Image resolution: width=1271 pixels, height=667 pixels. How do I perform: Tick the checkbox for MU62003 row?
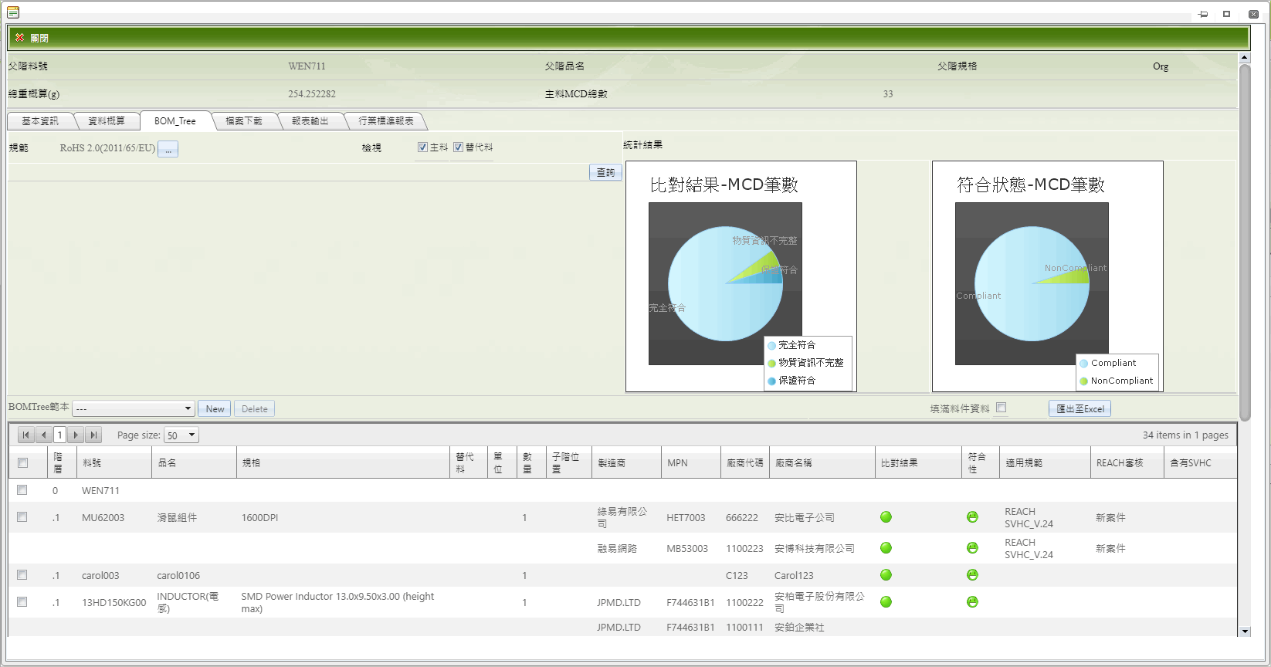click(x=22, y=517)
